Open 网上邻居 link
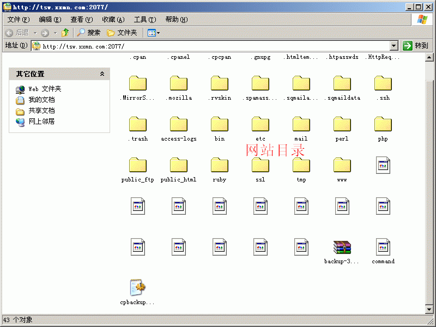Viewport: 436px width, 327px height. (35, 122)
